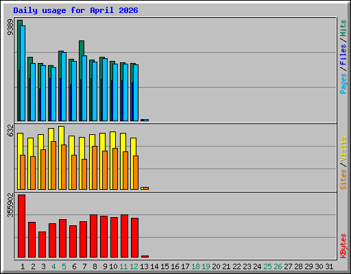Click day 31 on the x-axis
351x274 pixels.
pyautogui.click(x=329, y=266)
